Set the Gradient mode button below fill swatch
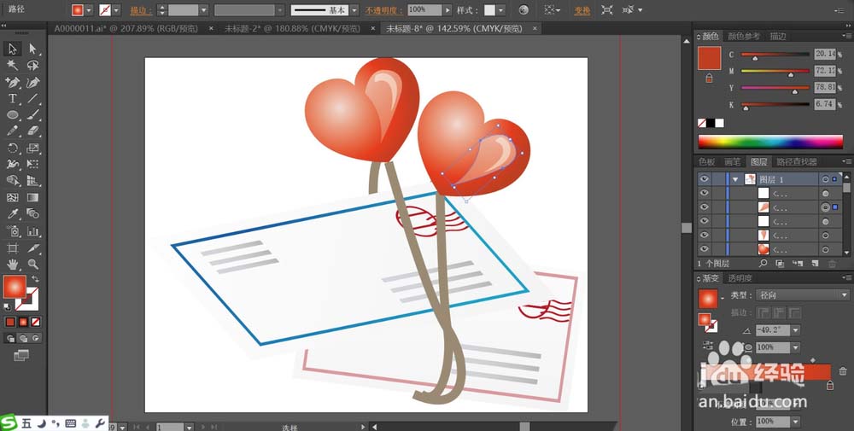This screenshot has height=431, width=854. [23, 322]
